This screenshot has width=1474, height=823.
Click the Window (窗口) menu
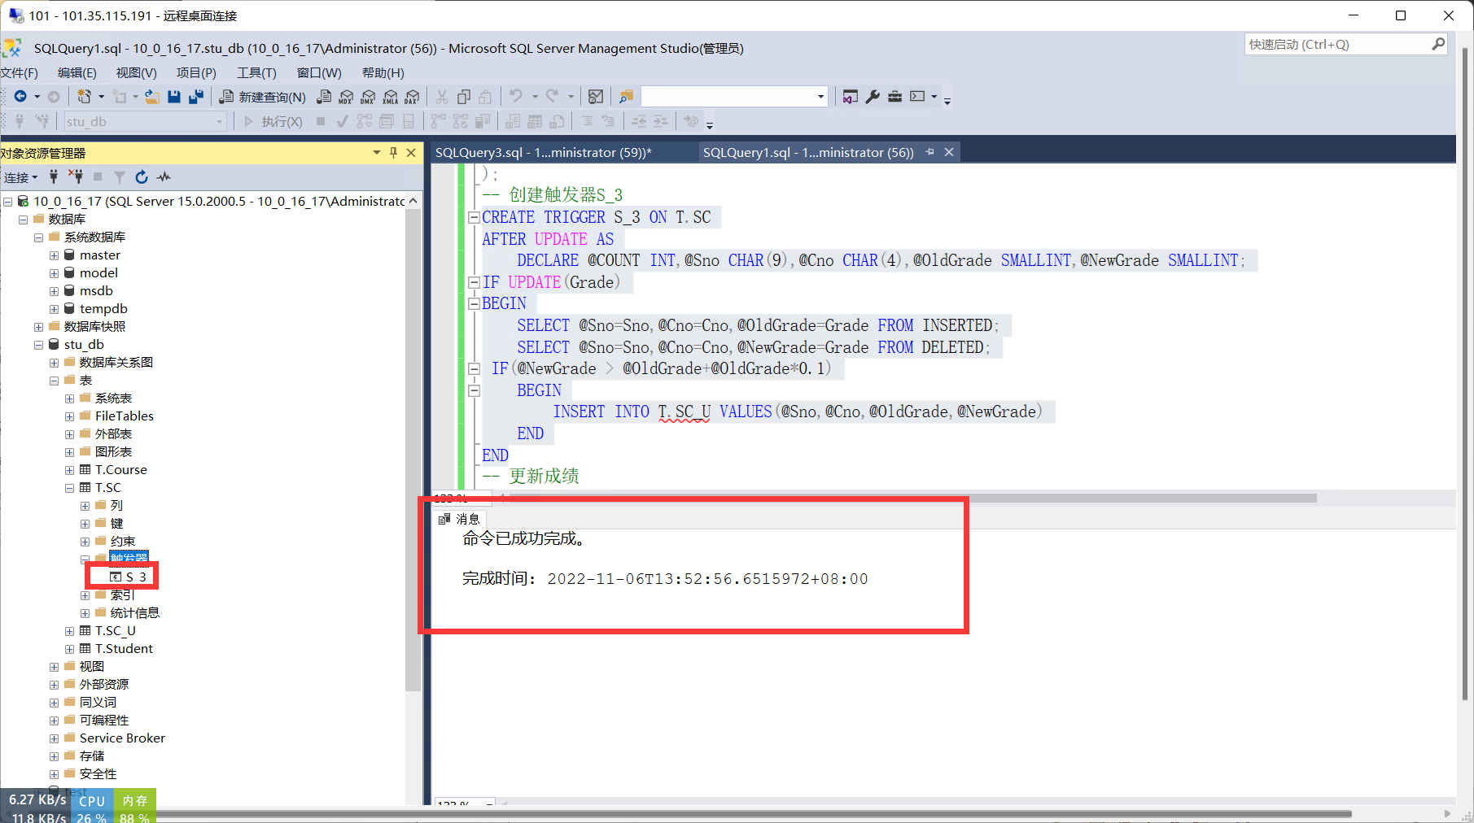tap(319, 72)
